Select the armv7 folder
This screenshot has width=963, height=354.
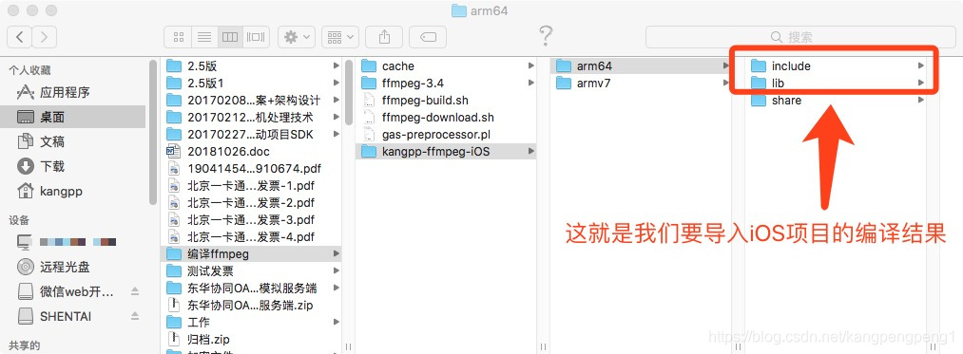(x=641, y=83)
